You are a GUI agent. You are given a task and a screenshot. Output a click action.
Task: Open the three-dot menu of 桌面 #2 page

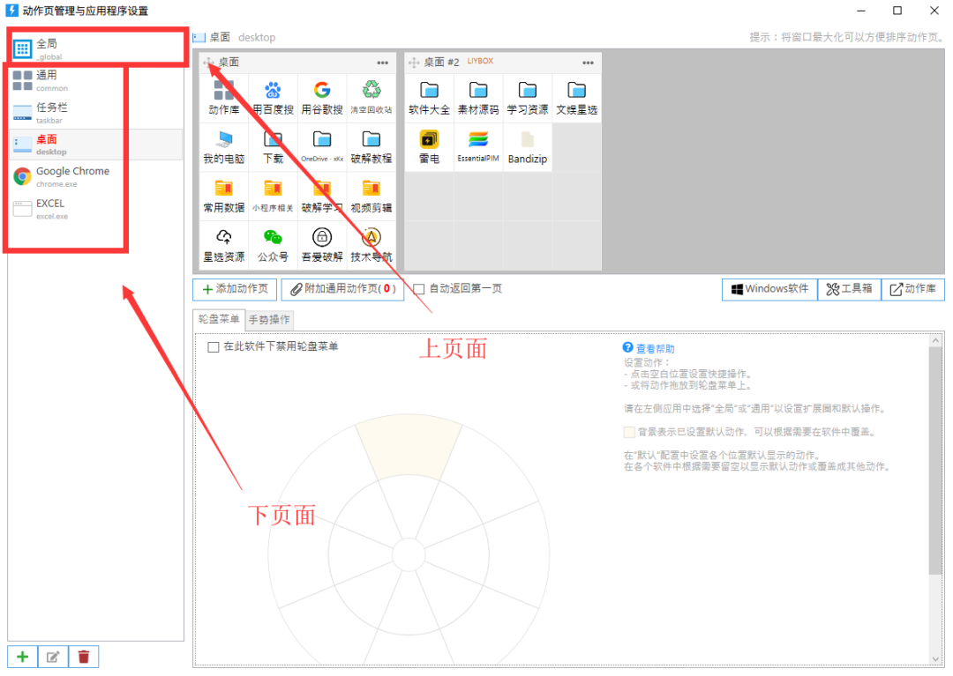coord(588,63)
